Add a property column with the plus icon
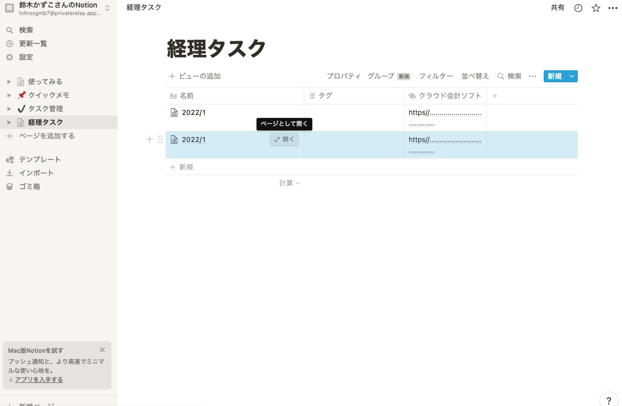 click(x=495, y=95)
